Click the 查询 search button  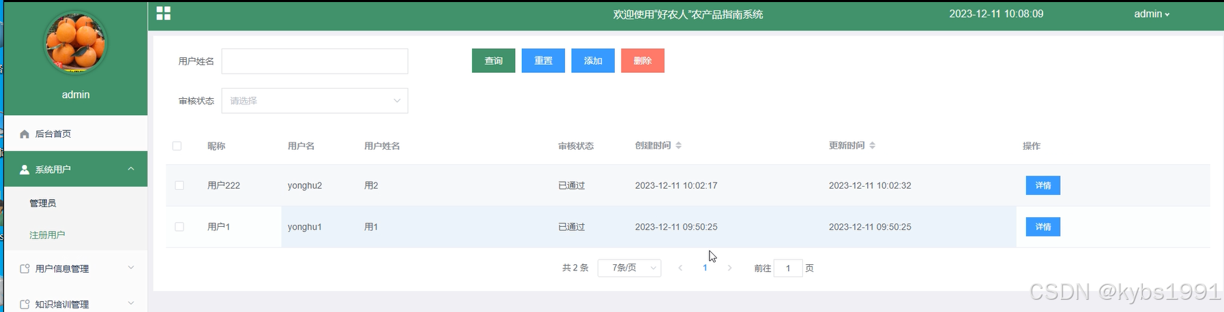493,61
